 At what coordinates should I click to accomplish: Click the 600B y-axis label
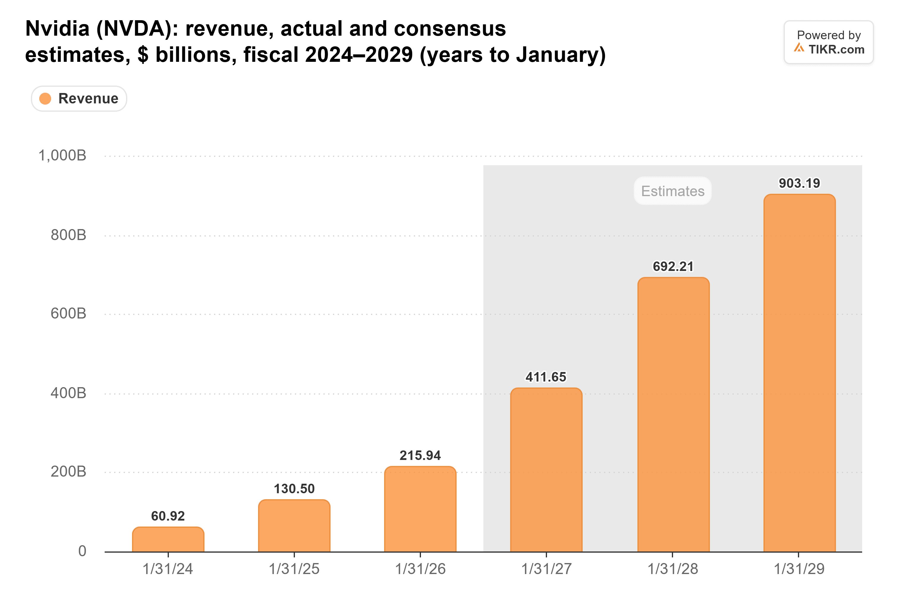tap(68, 314)
